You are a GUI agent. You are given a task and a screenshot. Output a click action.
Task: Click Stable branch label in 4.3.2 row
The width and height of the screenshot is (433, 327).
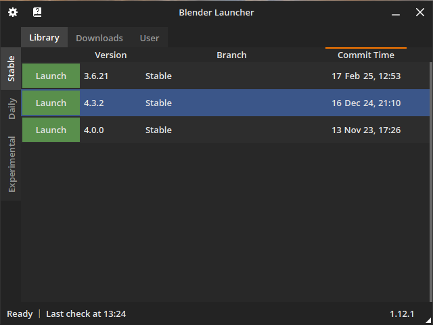click(x=158, y=103)
